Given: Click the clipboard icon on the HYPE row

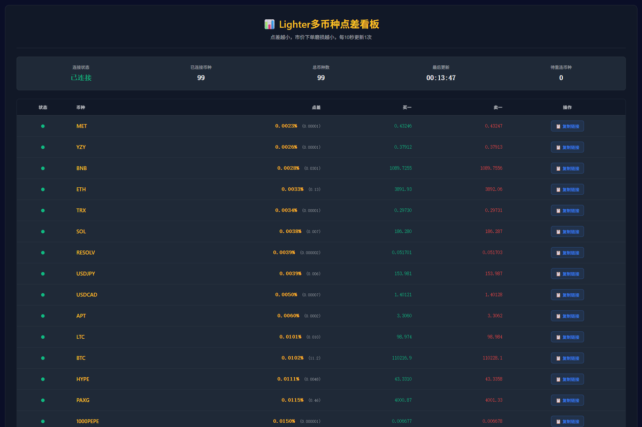Looking at the screenshot, I should pyautogui.click(x=559, y=379).
